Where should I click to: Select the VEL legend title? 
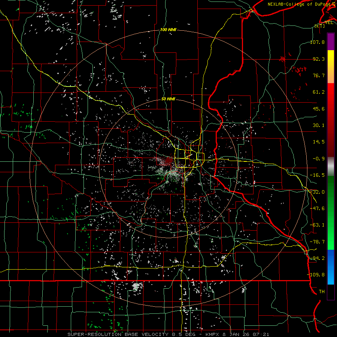coord(329,22)
